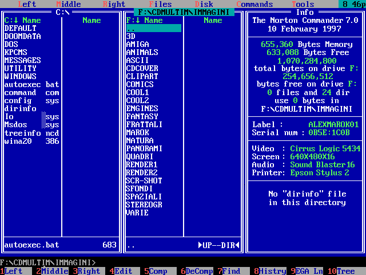Screen dimensions: 366x275
Task: Select the FRATTALI folder
Action: coord(144,124)
